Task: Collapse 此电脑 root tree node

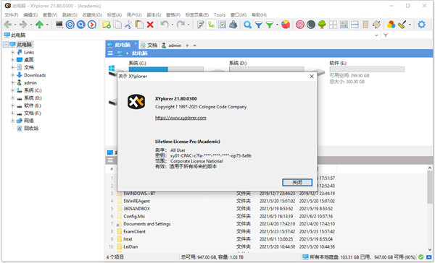Action: click(6, 45)
